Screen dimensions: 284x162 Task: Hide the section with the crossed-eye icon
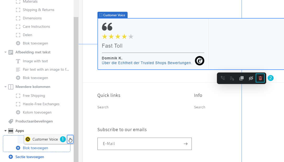pyautogui.click(x=251, y=78)
